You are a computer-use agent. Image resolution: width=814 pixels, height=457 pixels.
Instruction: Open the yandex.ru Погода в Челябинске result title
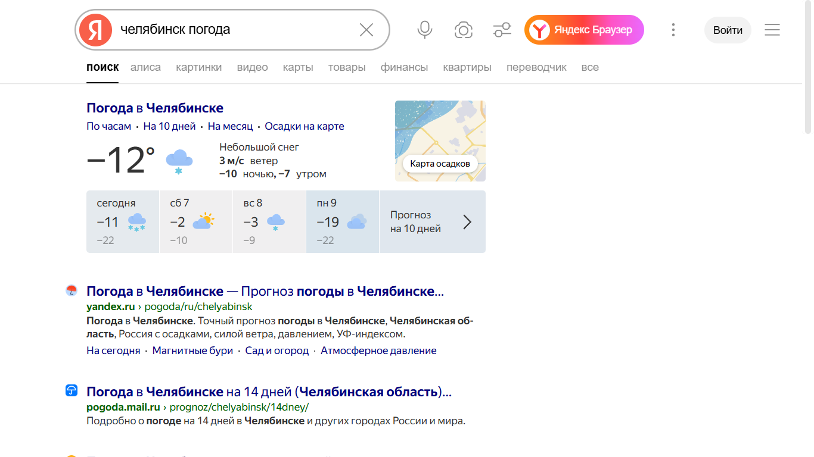coord(265,291)
